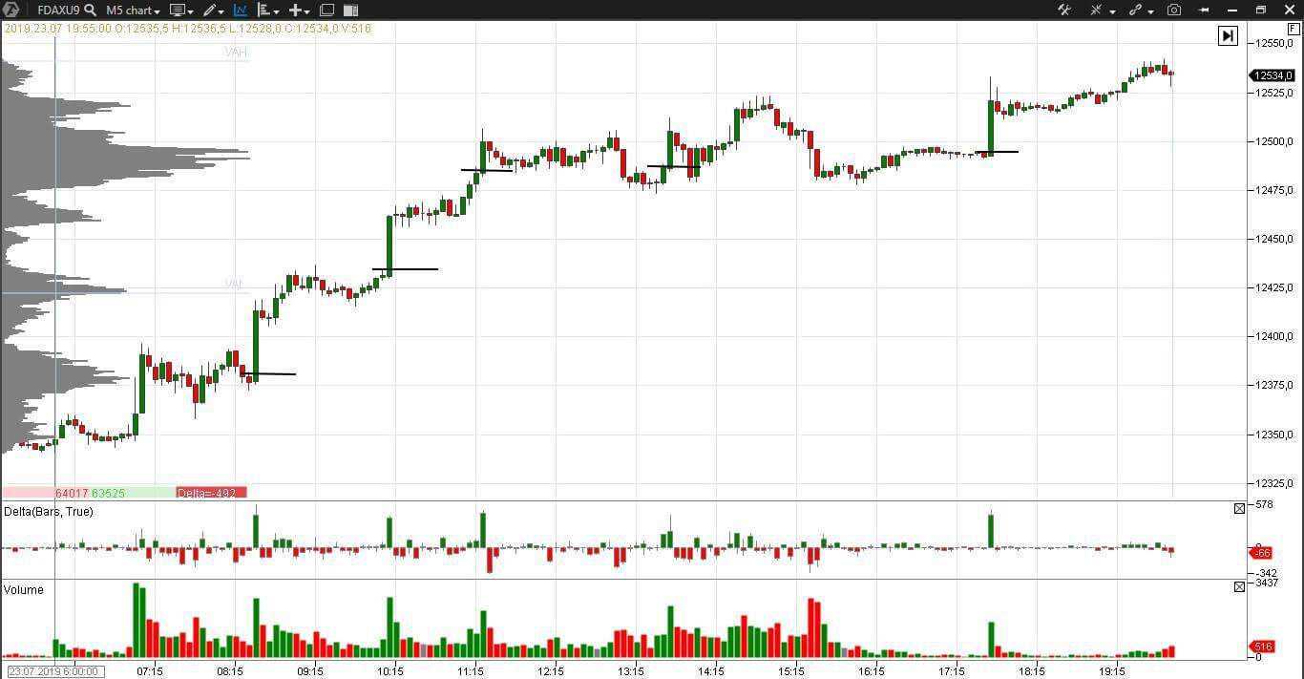Click the plus crosshair tool icon
The height and width of the screenshot is (679, 1304).
coord(298,11)
